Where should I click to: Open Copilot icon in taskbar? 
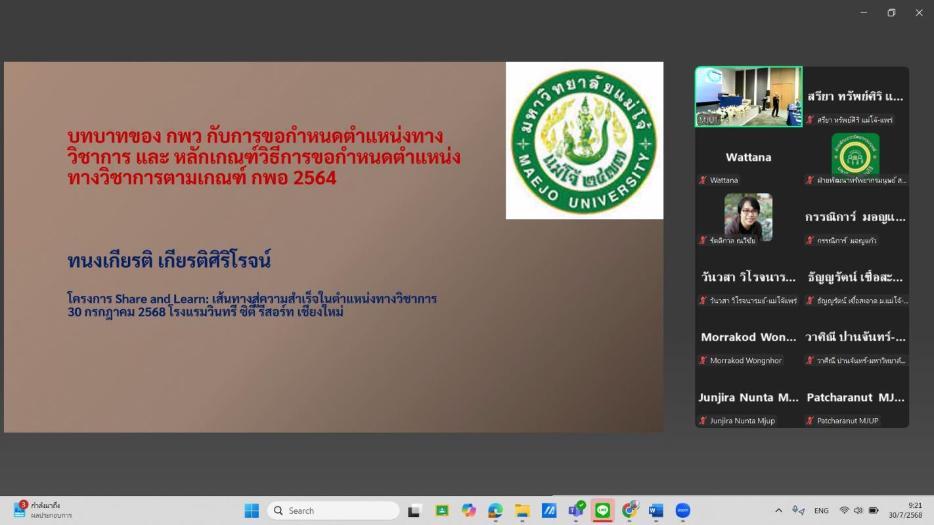(x=468, y=511)
